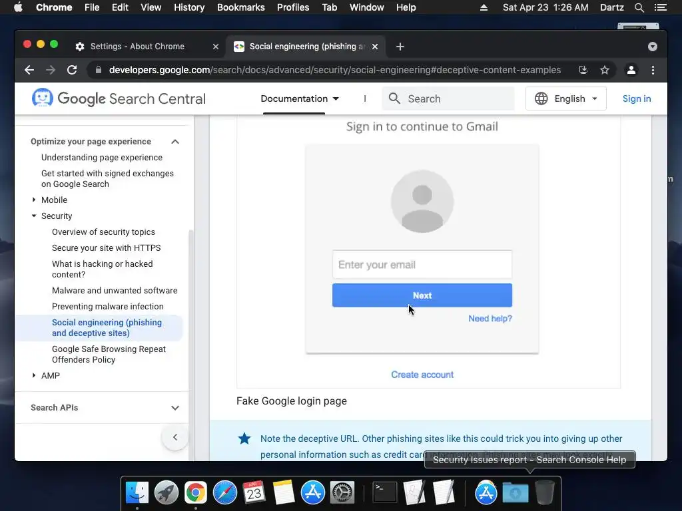Open Finder from the Dock
This screenshot has width=682, height=511.
(137, 493)
